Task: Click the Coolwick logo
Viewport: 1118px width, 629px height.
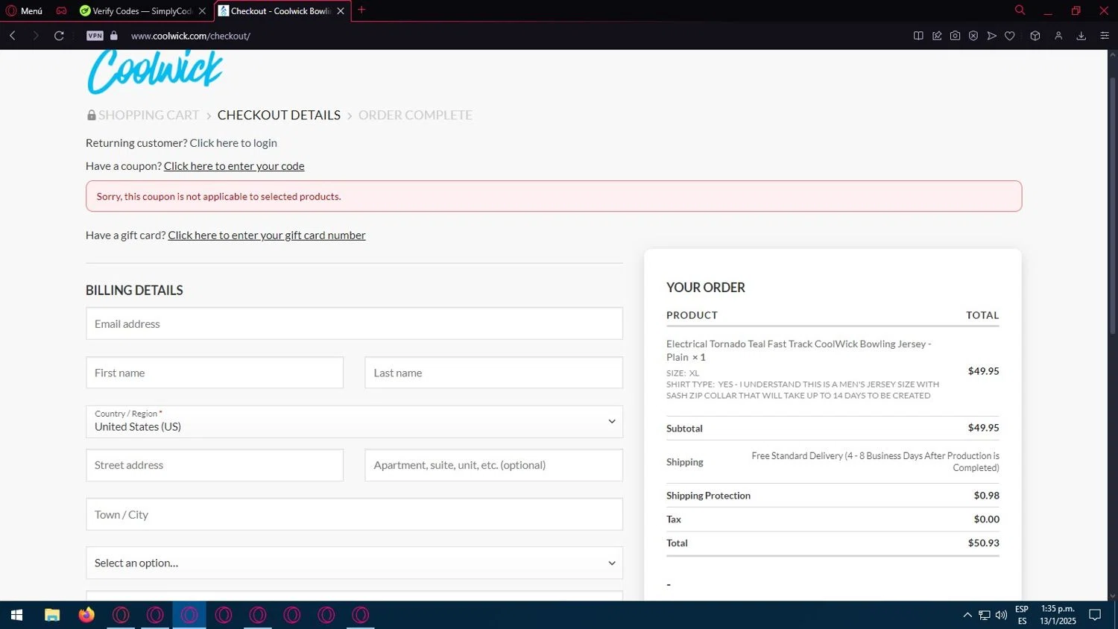Action: click(x=155, y=72)
